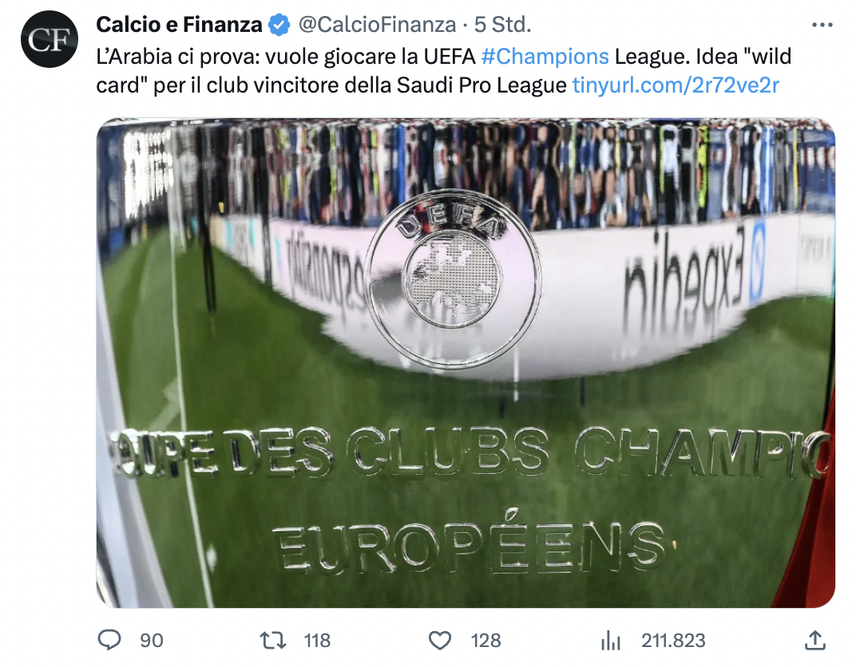
Task: Open the Calcio e Finanza profile name
Action: click(179, 25)
